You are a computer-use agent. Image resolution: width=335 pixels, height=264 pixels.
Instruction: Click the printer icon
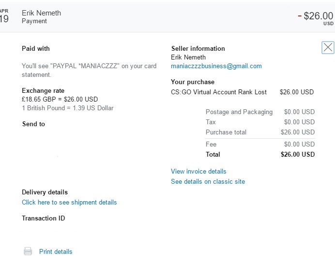coord(28,251)
